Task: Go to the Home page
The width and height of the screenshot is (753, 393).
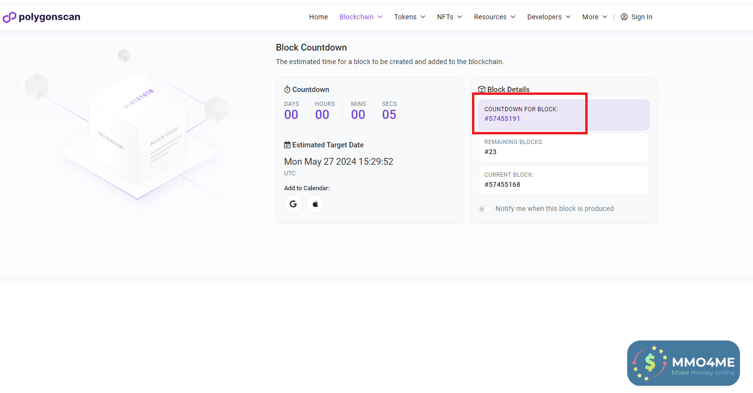Action: pyautogui.click(x=318, y=17)
